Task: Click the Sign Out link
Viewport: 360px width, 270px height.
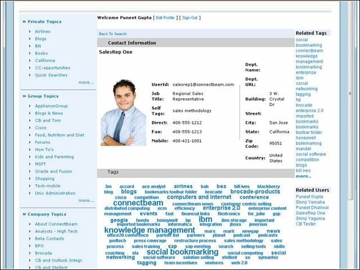Action: click(x=190, y=17)
